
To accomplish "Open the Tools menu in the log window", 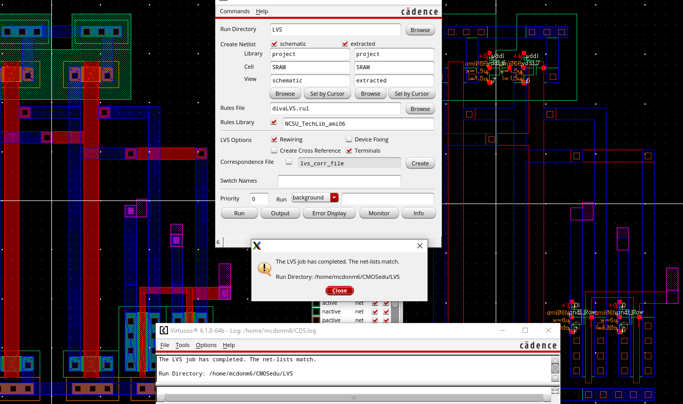I will (182, 345).
